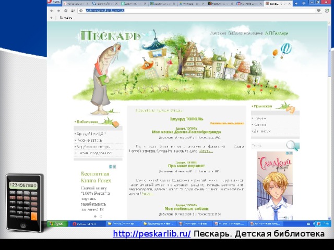Open the Opera menu button
This screenshot has width=334, height=250.
click(x=54, y=2)
